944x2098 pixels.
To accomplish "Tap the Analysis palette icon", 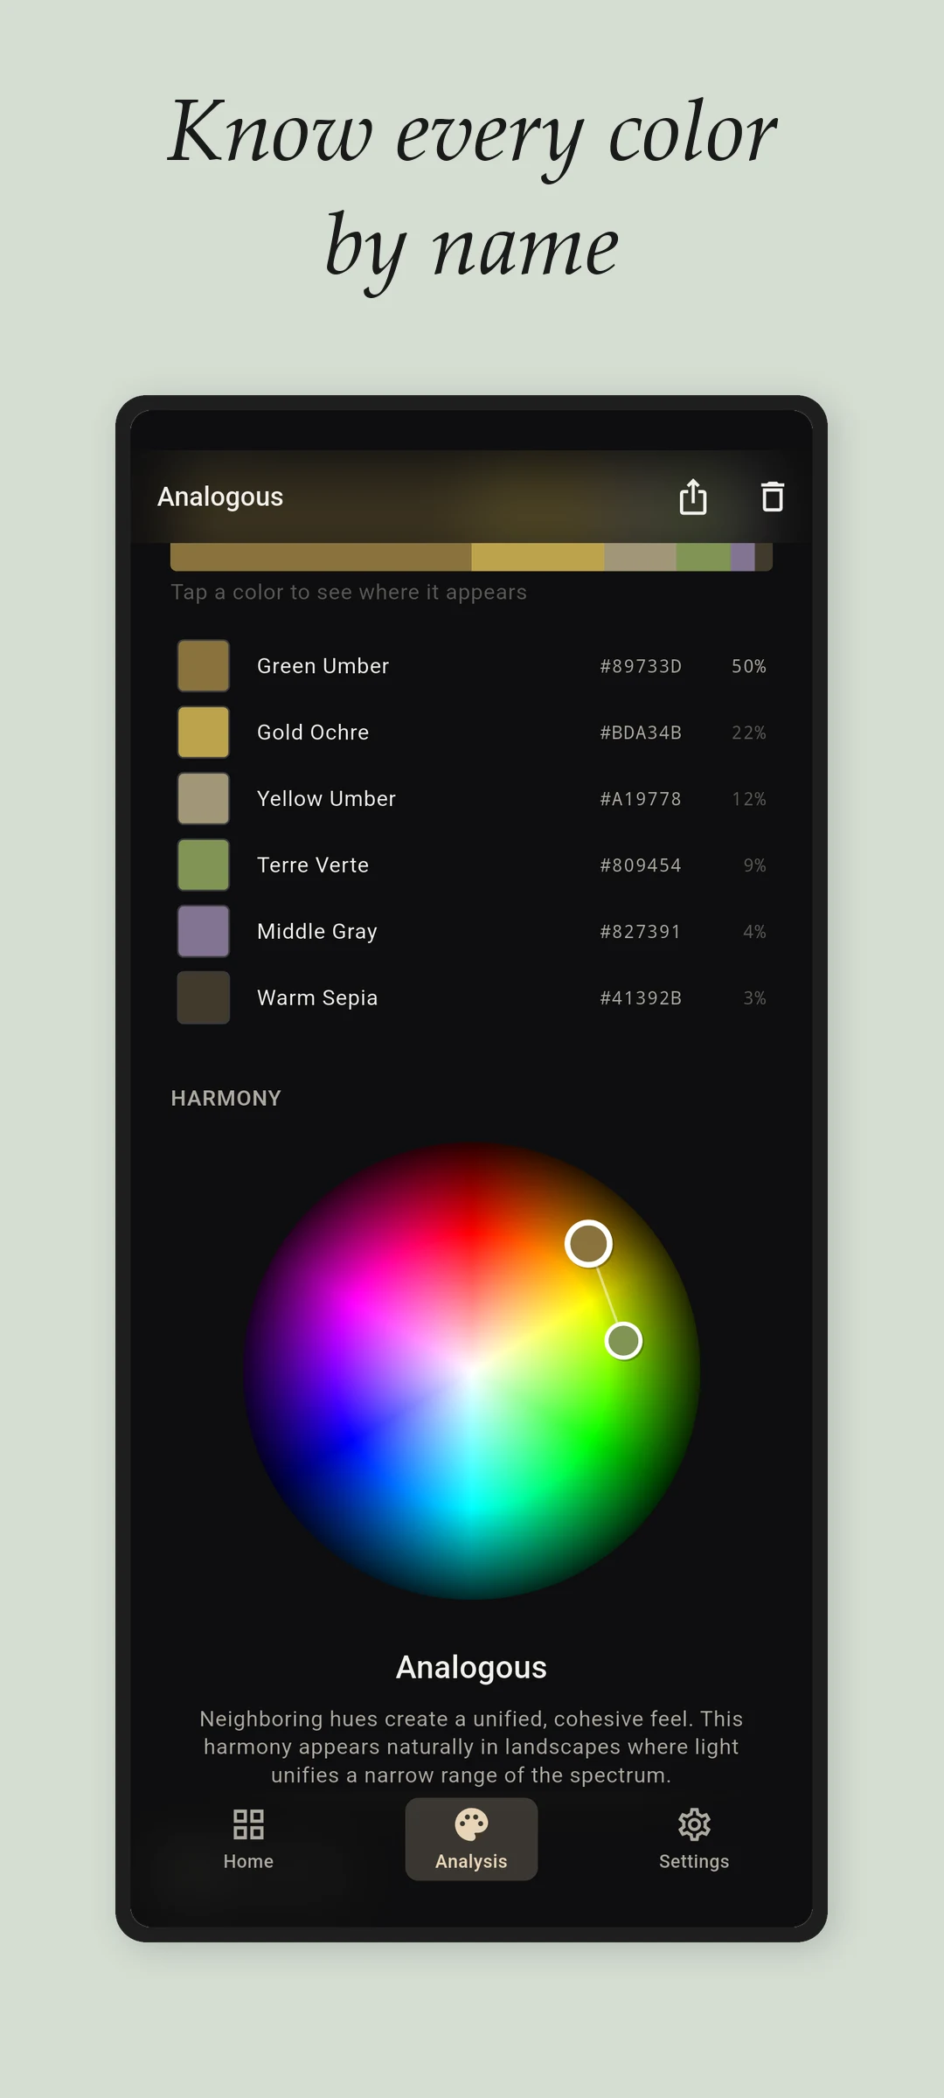I will pos(471,1824).
